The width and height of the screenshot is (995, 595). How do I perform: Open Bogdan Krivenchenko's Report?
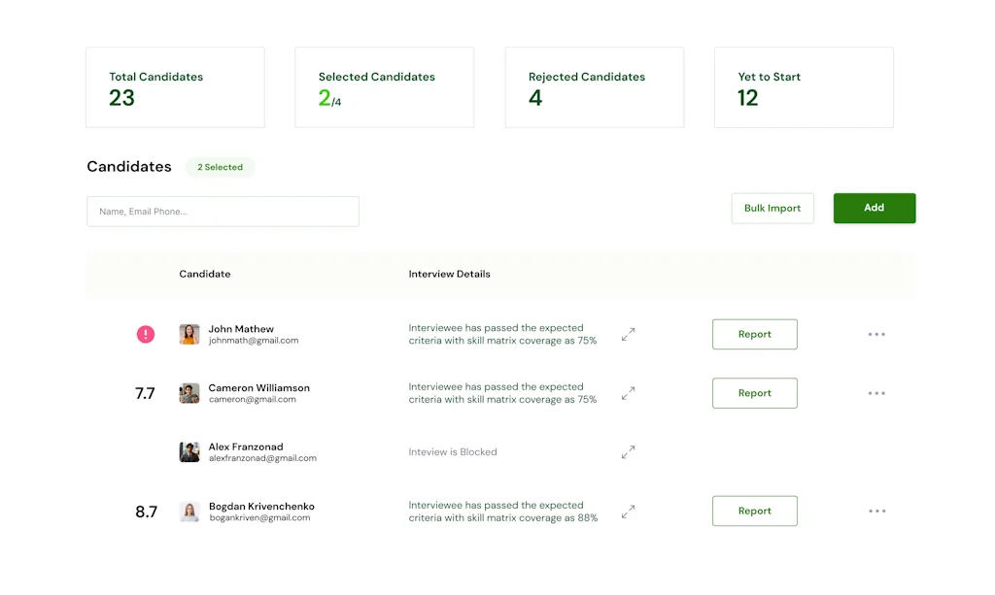[754, 511]
